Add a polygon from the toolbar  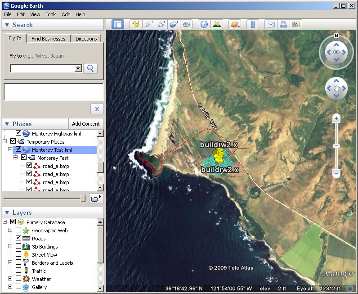148,24
